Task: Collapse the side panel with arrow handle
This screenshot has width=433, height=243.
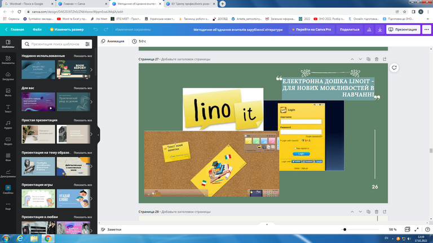Action: pyautogui.click(x=99, y=135)
